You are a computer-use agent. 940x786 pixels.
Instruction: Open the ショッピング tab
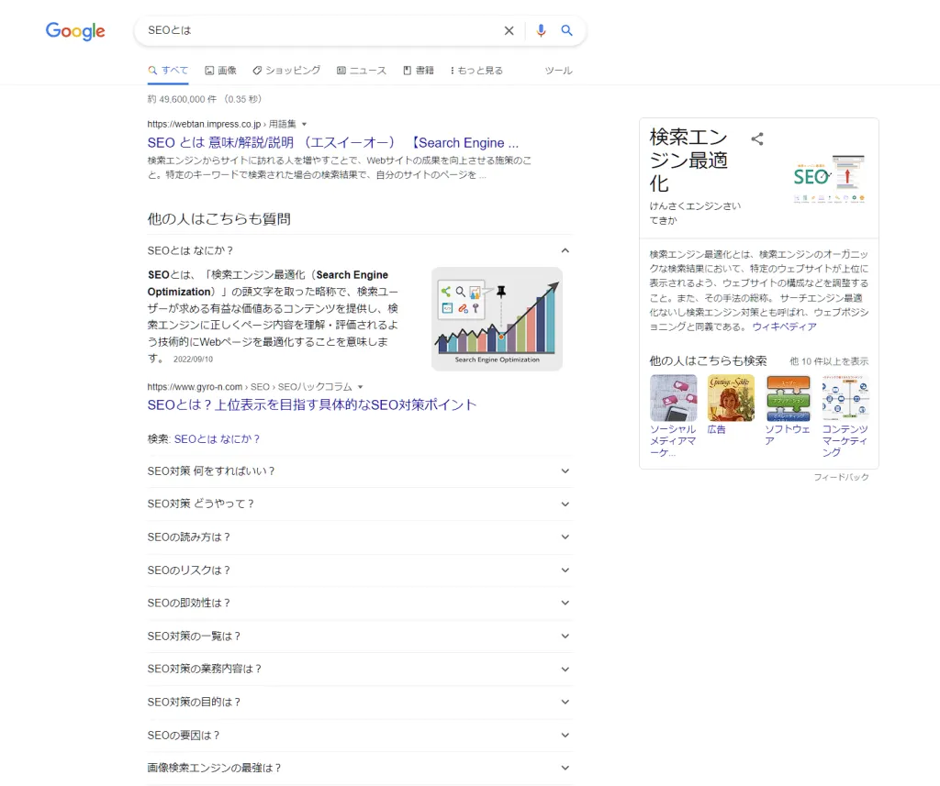coord(286,71)
